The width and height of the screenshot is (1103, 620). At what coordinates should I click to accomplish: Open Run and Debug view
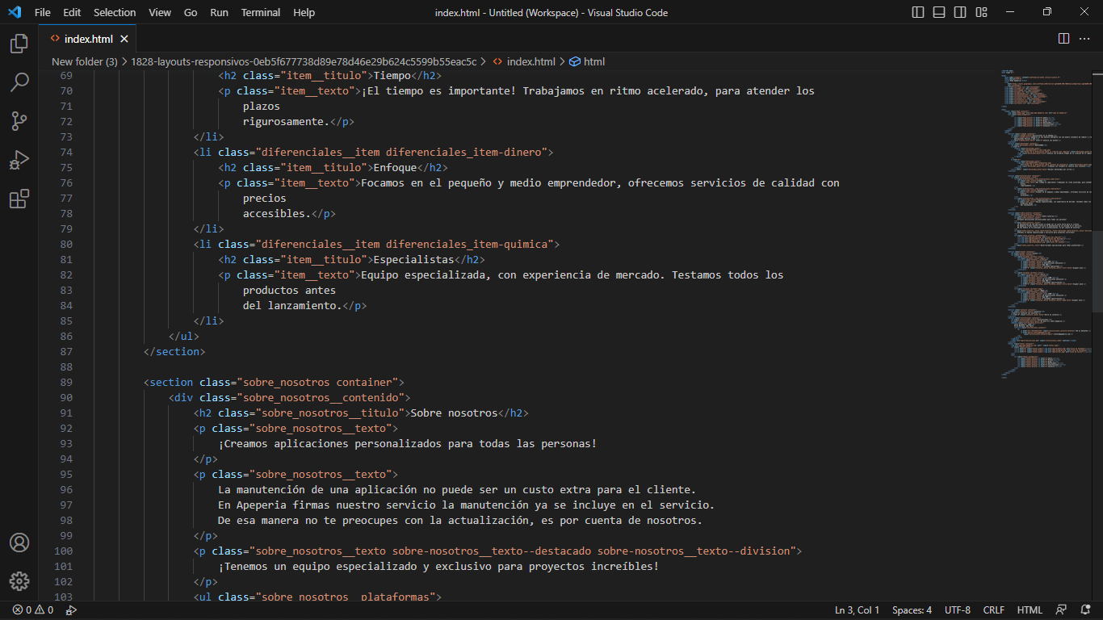point(19,160)
